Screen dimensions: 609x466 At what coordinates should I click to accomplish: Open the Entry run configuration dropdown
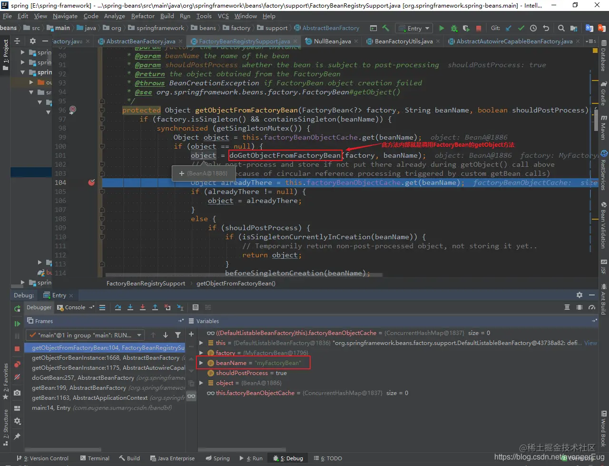point(414,28)
